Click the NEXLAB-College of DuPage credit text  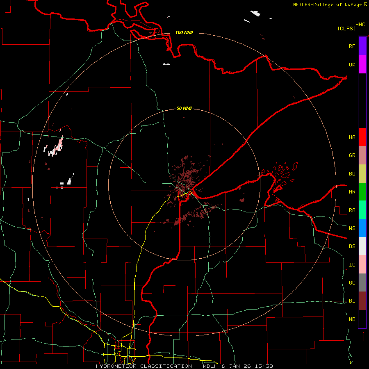(327, 5)
